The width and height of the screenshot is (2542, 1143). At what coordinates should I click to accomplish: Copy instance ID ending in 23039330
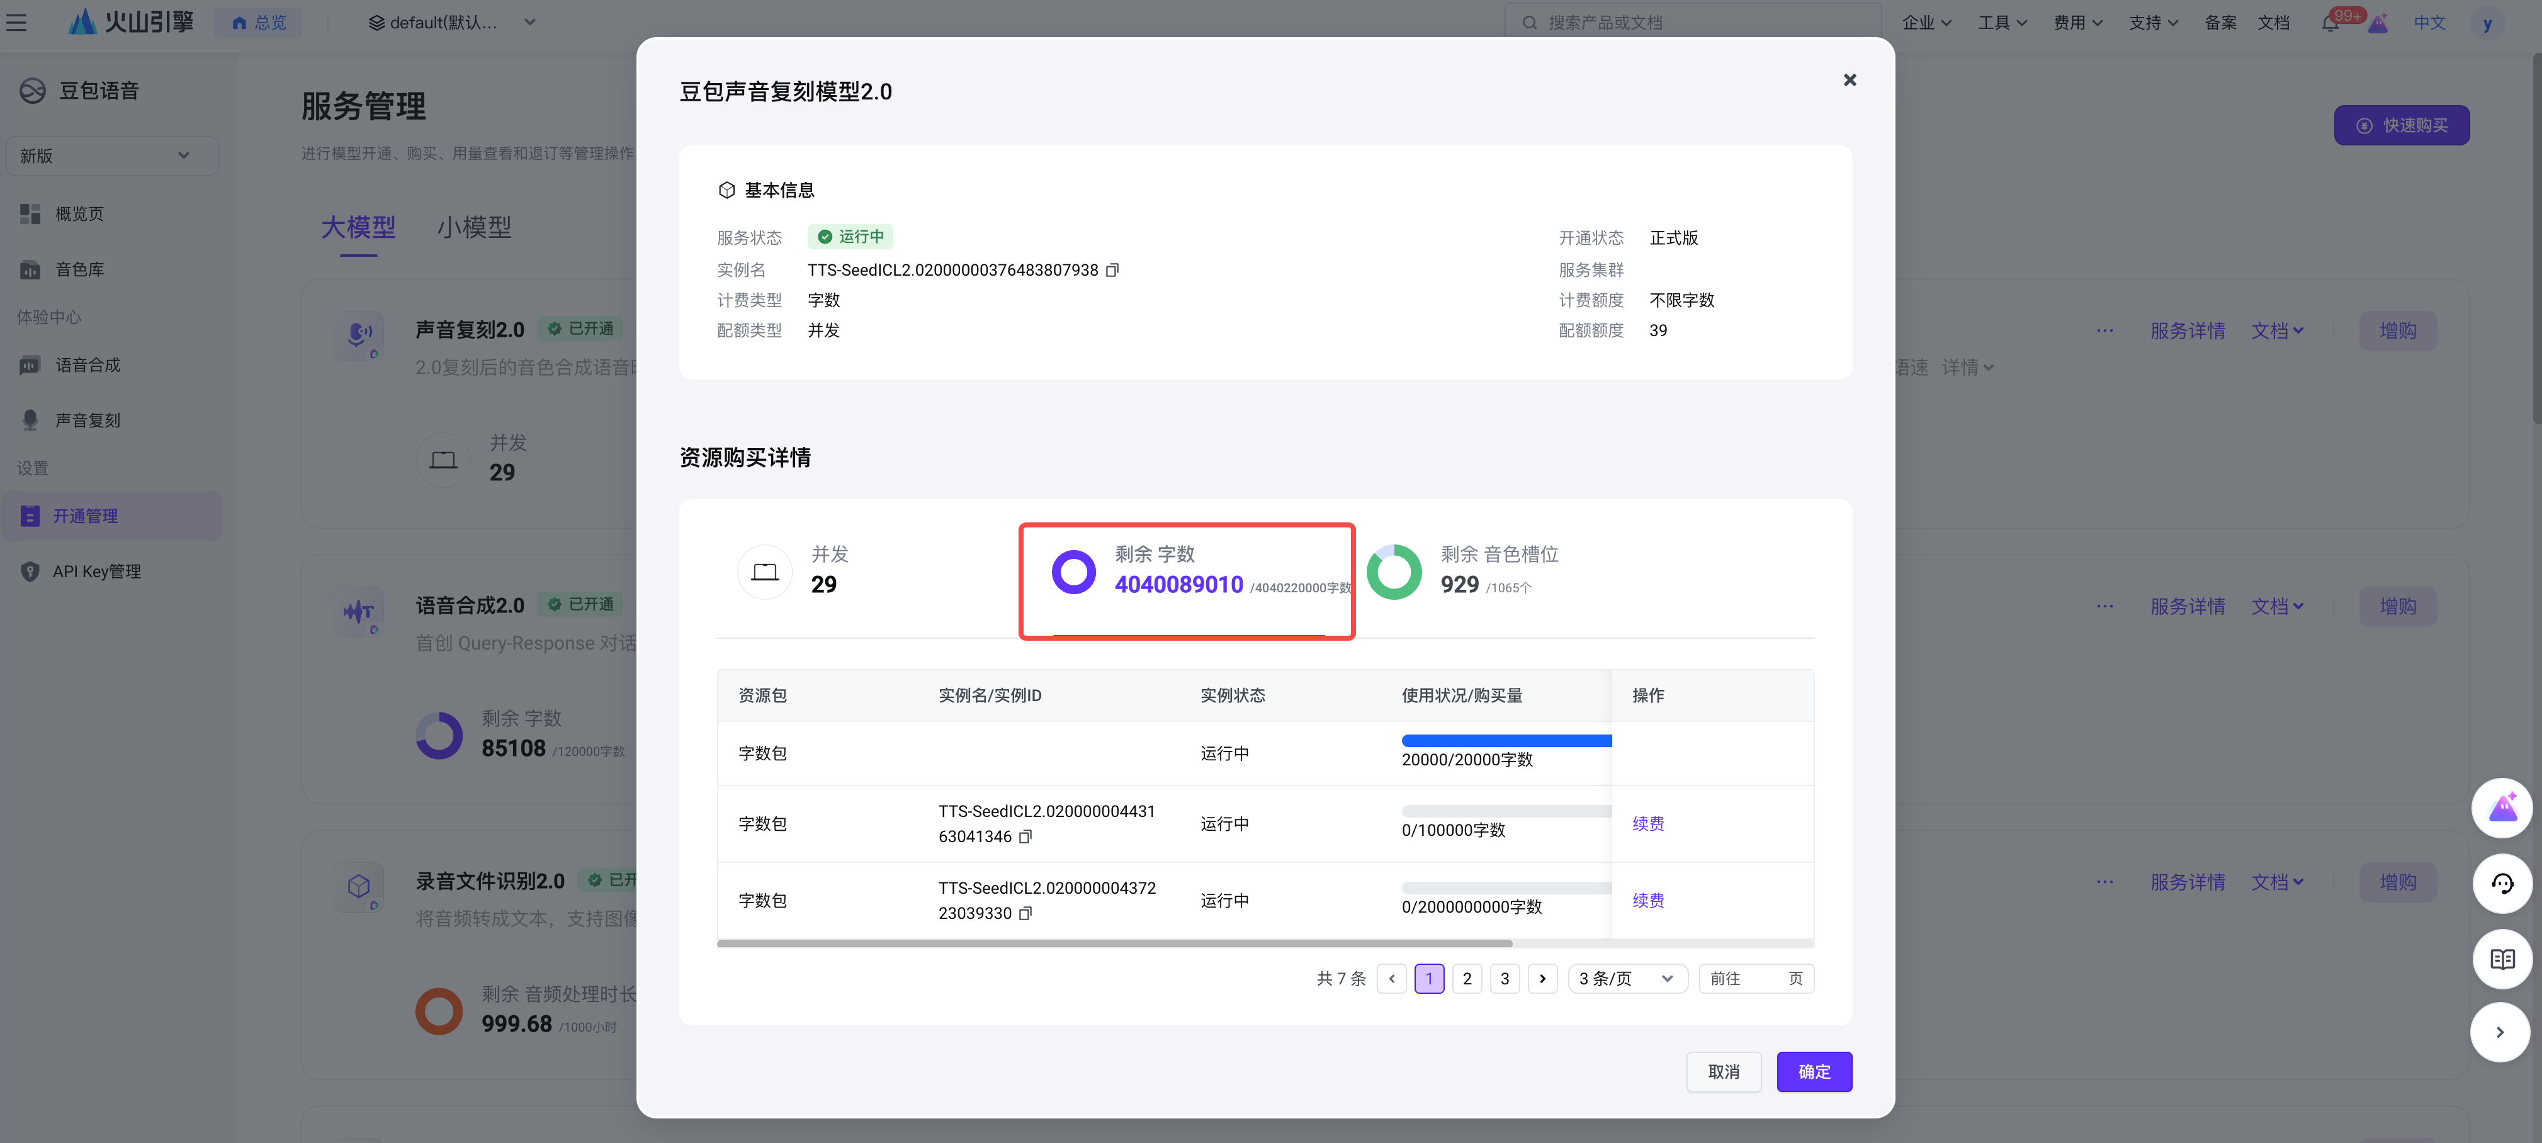click(1025, 914)
